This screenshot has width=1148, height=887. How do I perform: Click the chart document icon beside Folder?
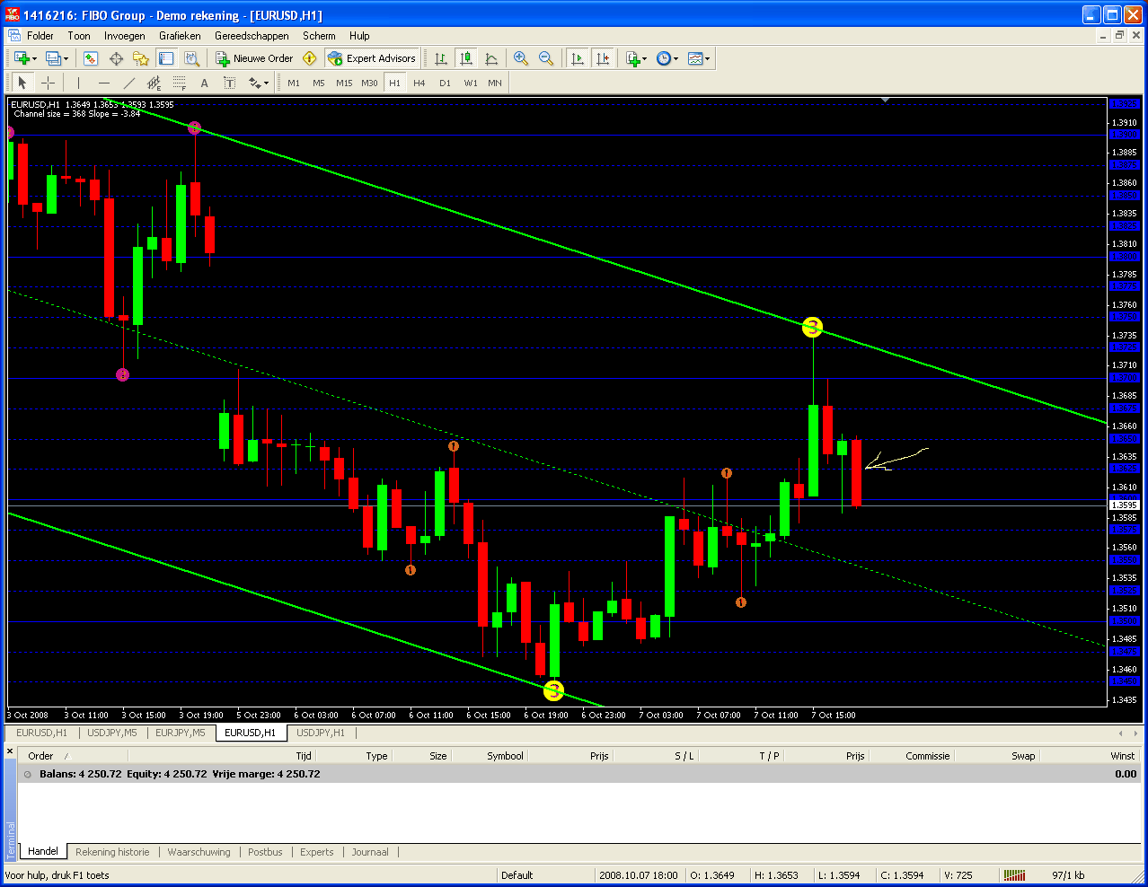(14, 36)
